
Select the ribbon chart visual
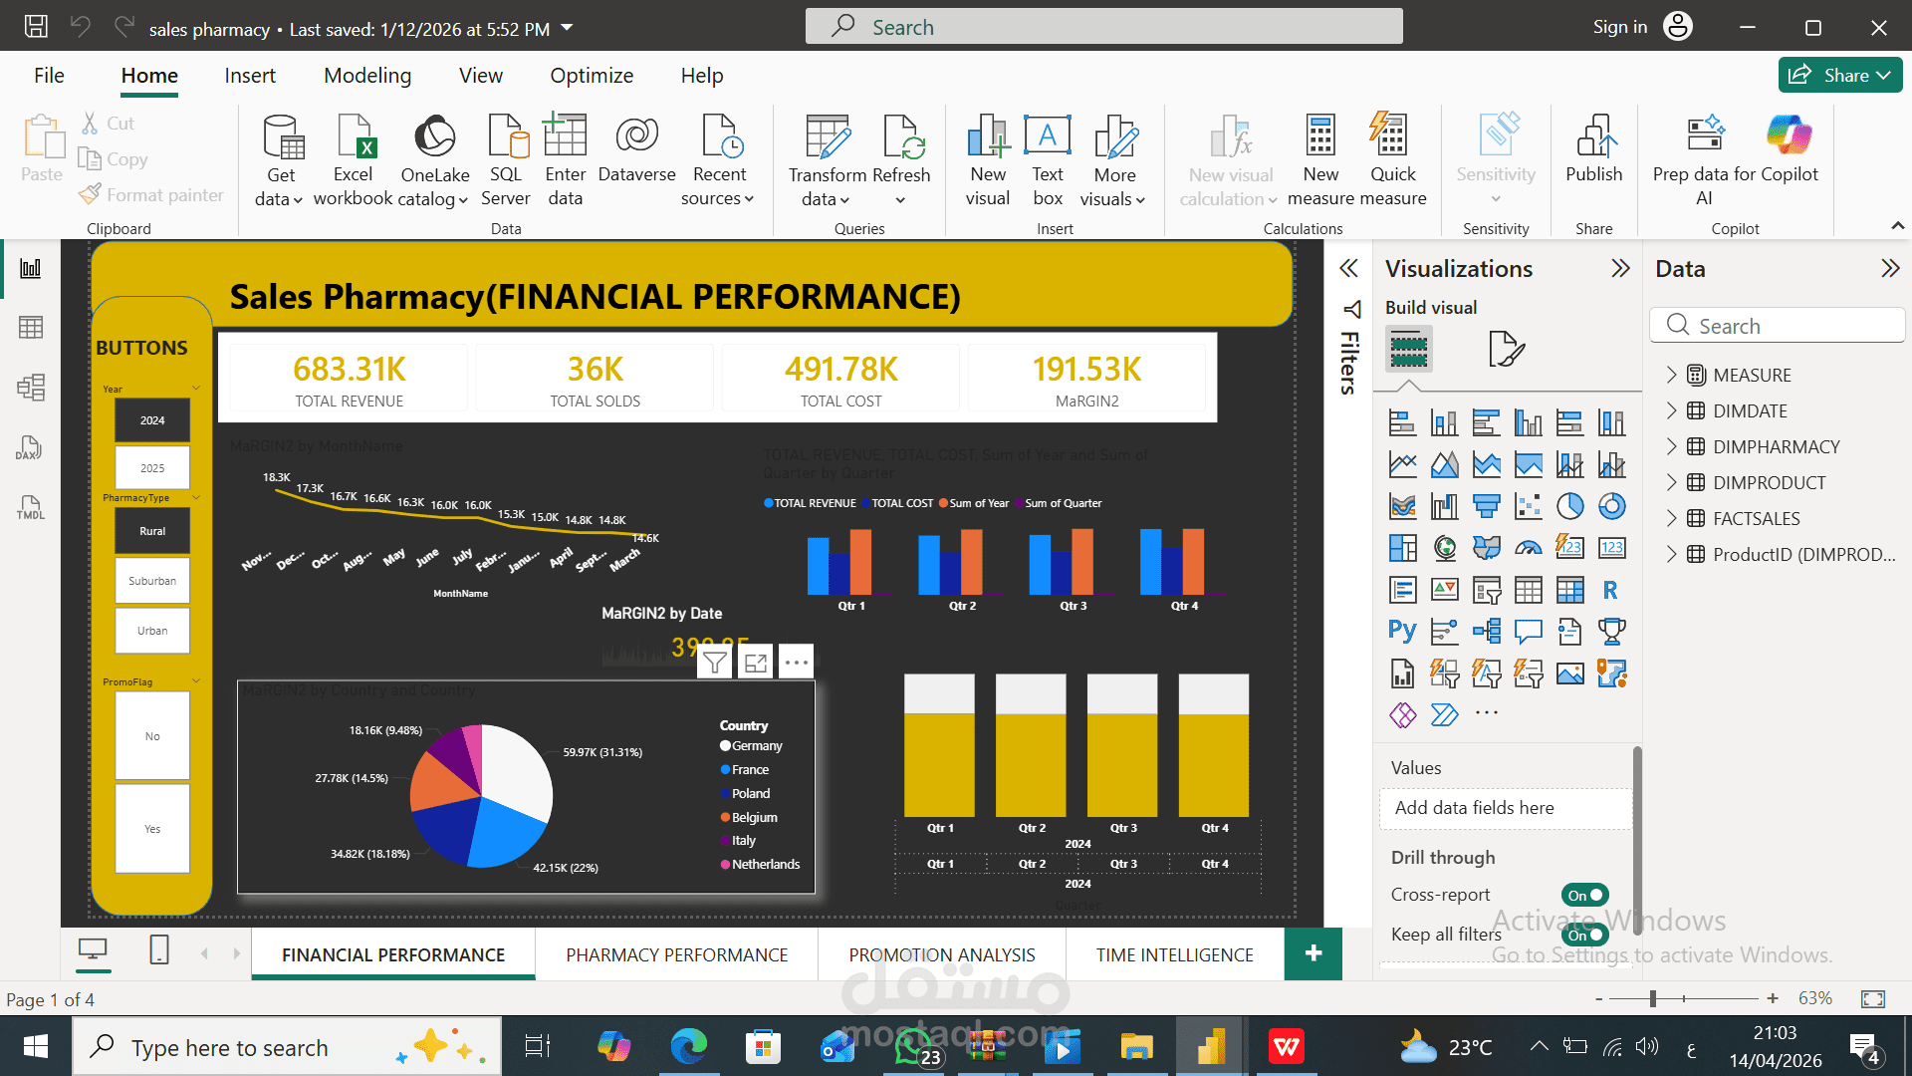(1402, 506)
